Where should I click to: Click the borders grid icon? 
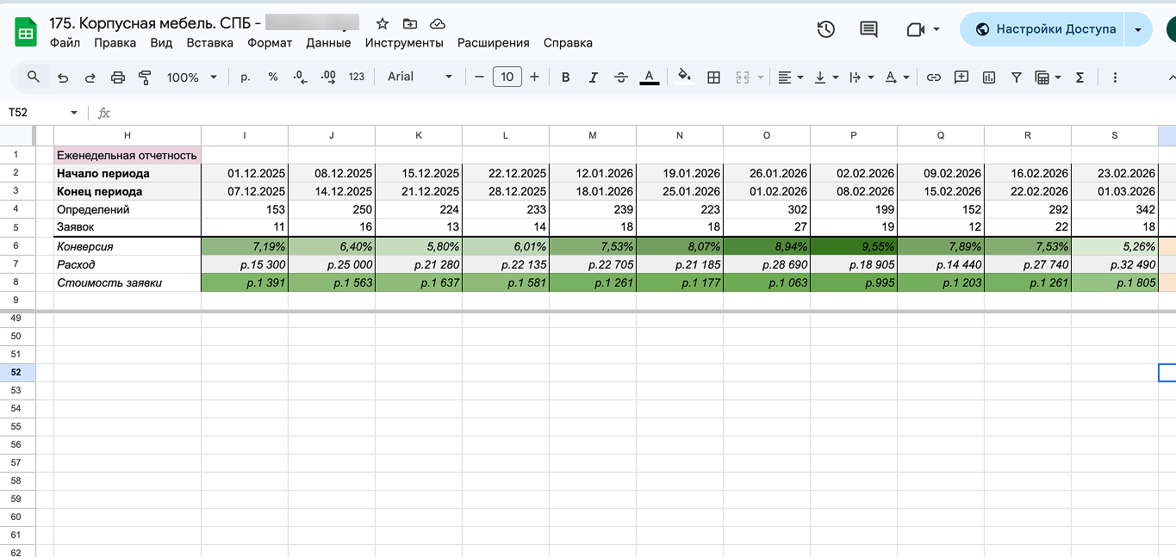pos(713,77)
